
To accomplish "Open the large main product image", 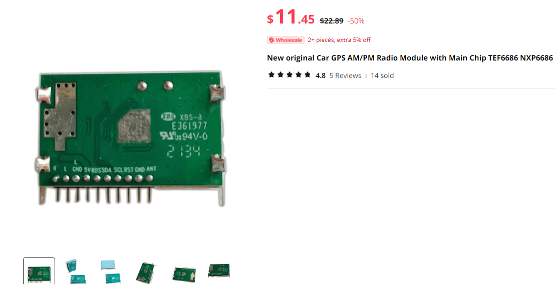I will pyautogui.click(x=131, y=138).
